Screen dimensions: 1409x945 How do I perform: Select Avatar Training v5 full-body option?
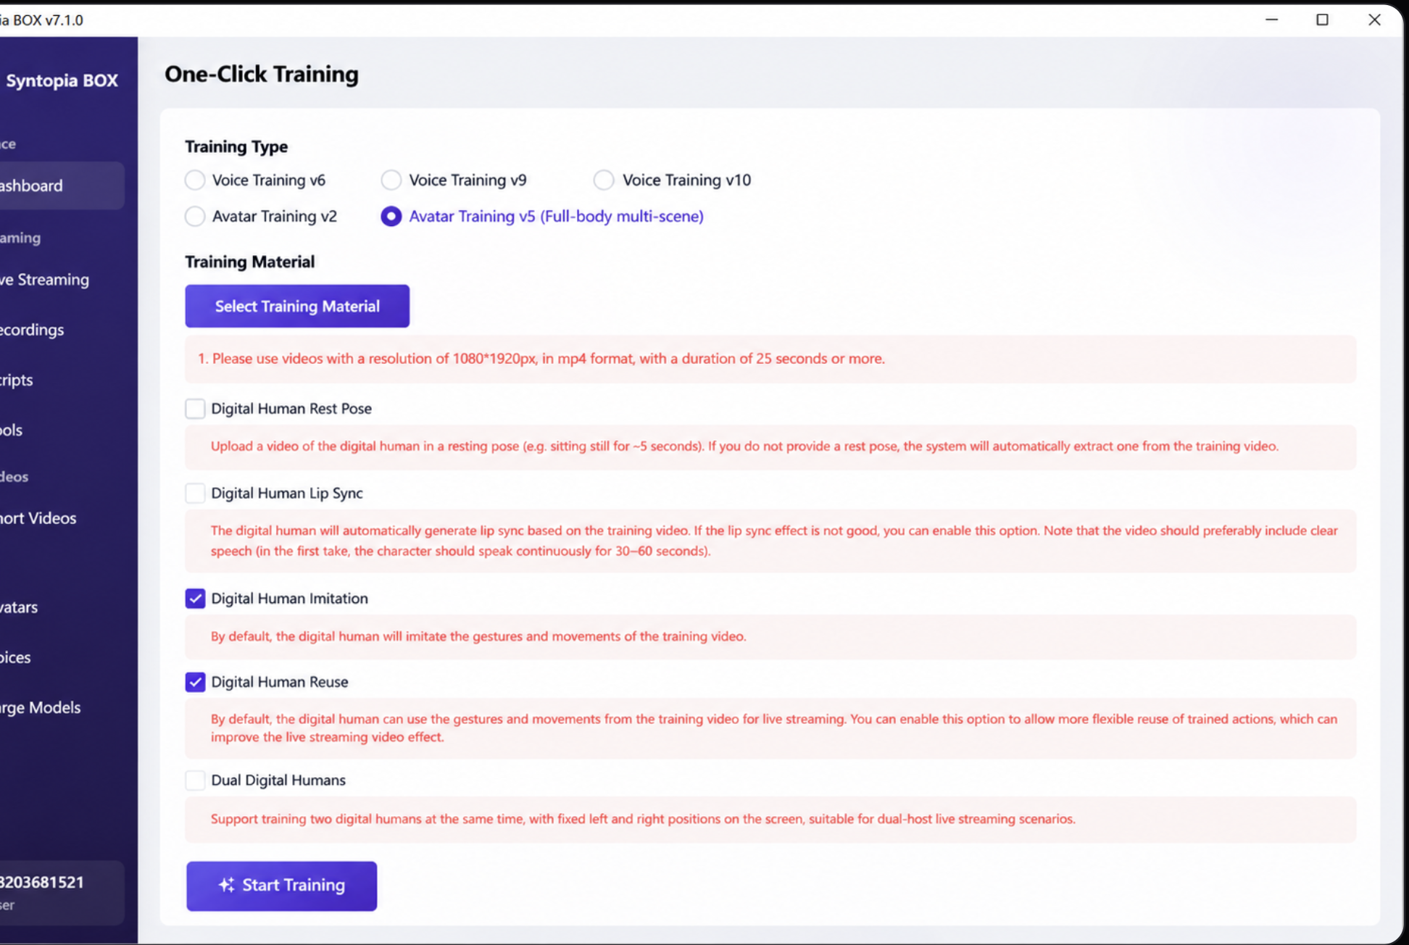pyautogui.click(x=391, y=216)
